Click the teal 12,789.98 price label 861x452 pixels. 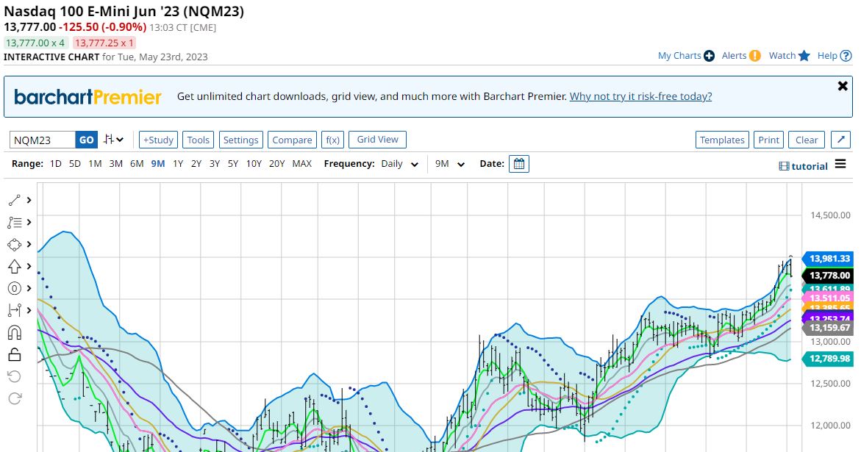828,359
